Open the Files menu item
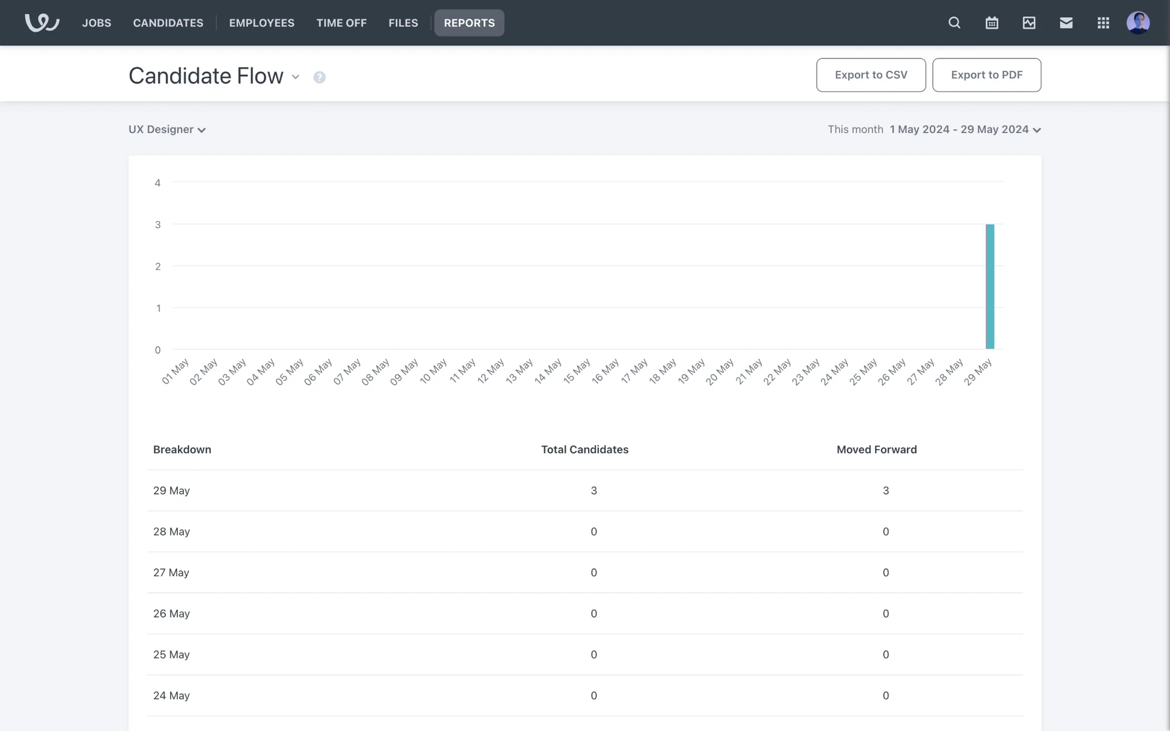 coord(403,23)
